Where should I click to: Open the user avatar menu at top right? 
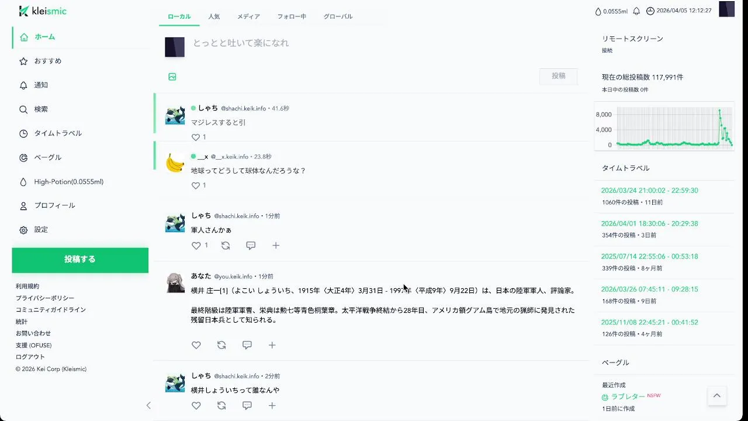[x=726, y=9]
